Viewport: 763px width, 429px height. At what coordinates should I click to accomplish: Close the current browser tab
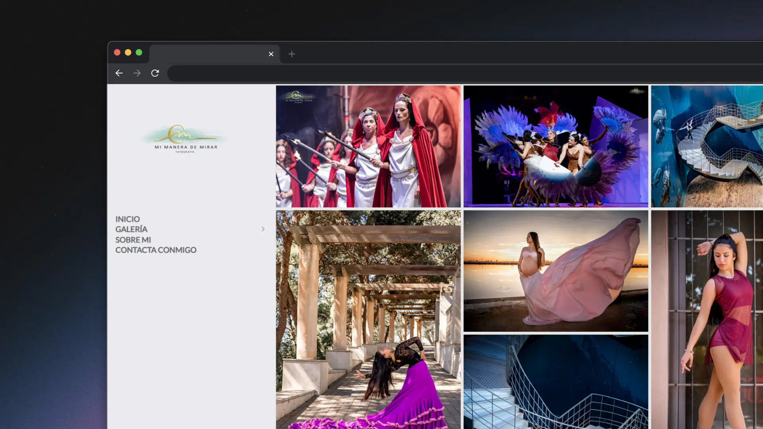tap(271, 54)
